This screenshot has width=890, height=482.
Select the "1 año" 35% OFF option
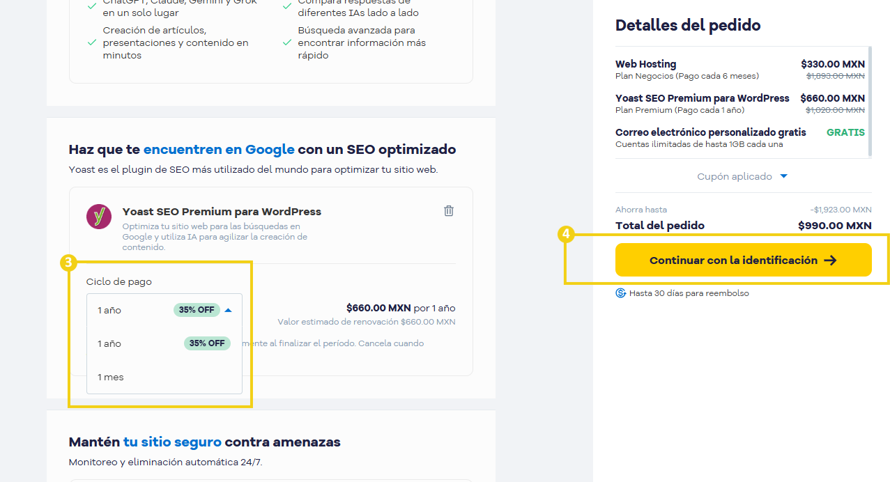[x=164, y=343]
